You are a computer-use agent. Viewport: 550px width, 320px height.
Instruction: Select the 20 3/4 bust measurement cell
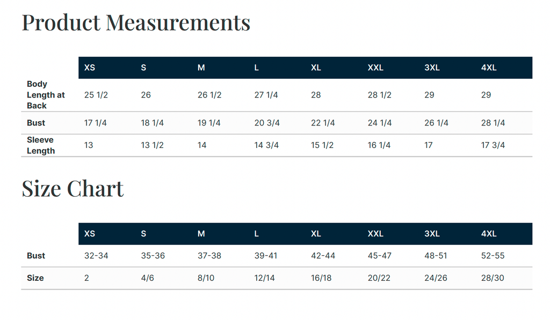(x=267, y=123)
